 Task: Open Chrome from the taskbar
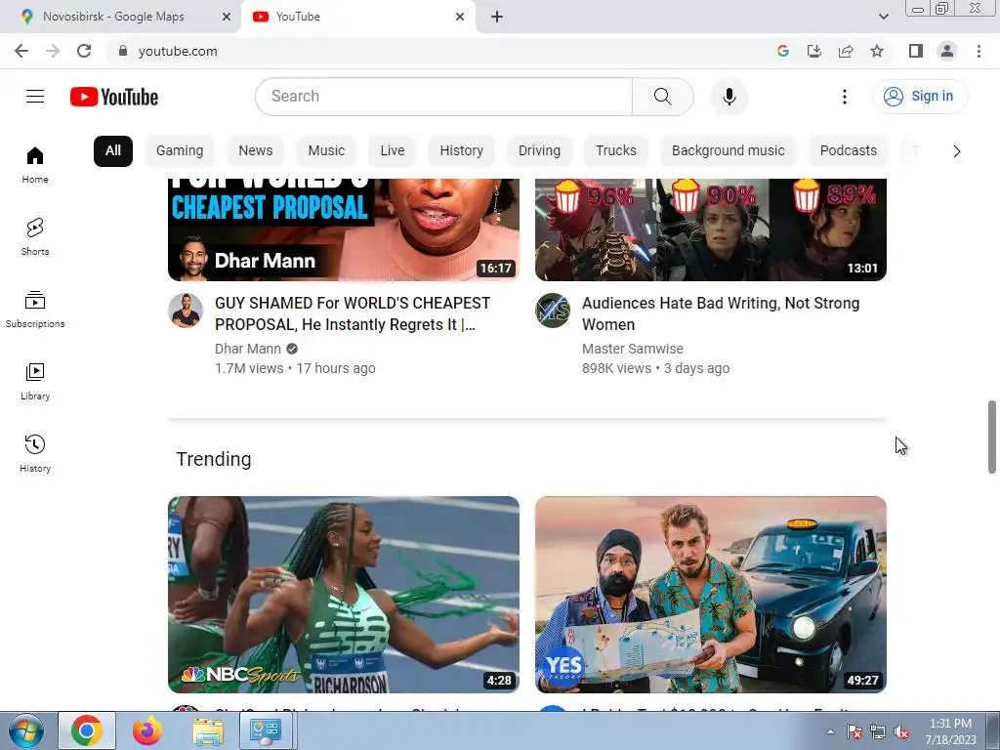[87, 730]
